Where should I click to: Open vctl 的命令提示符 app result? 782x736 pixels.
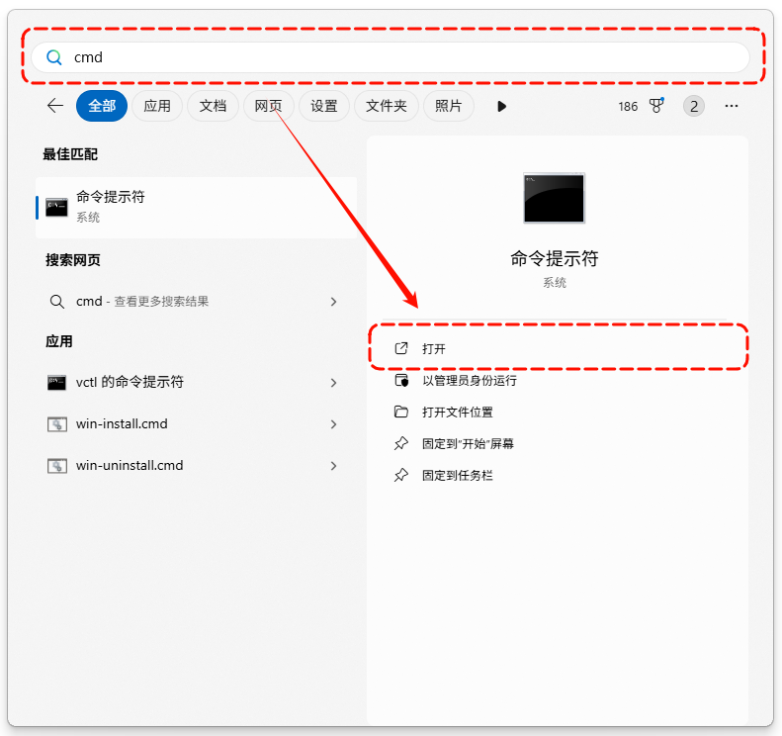(x=197, y=382)
